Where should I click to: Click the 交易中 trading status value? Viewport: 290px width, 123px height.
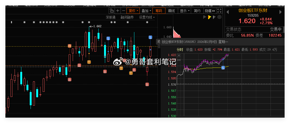(x=276, y=29)
